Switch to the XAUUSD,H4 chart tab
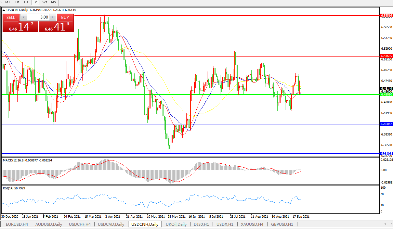Viewport: 393px width, 229px height. click(252, 224)
